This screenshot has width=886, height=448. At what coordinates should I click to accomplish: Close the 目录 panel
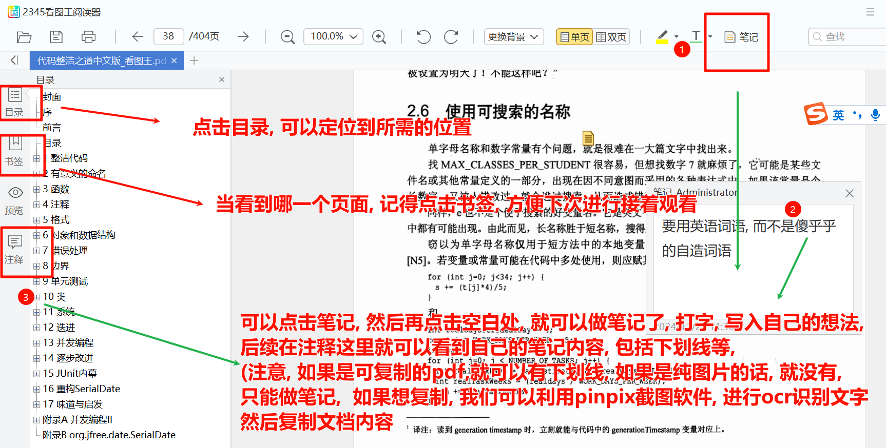tap(222, 79)
